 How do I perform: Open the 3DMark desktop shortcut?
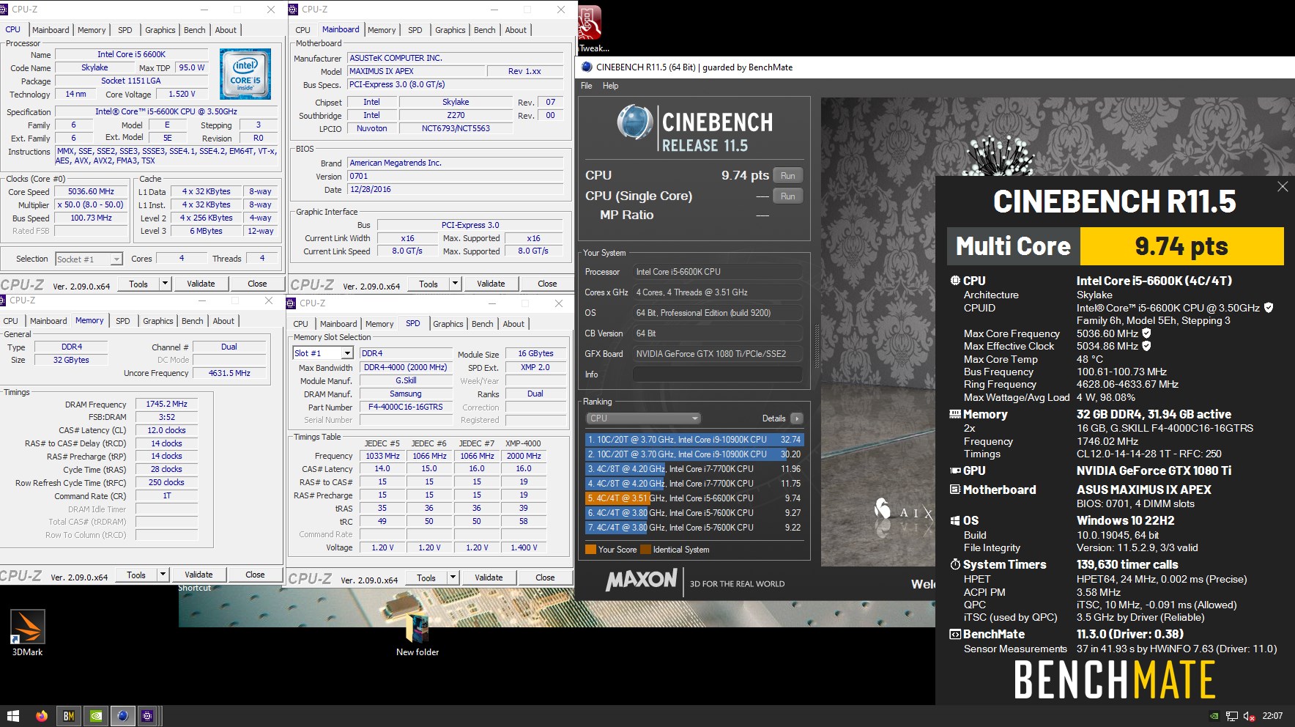coord(28,627)
